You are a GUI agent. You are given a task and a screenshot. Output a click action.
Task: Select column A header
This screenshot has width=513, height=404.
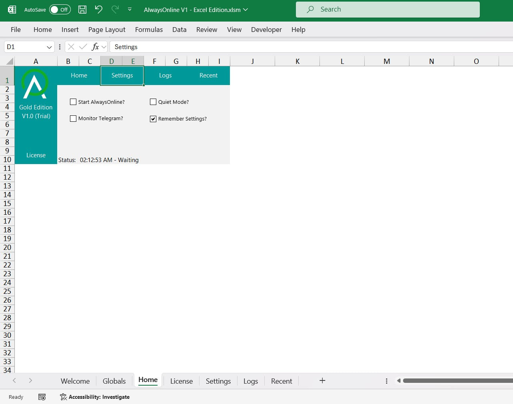36,61
